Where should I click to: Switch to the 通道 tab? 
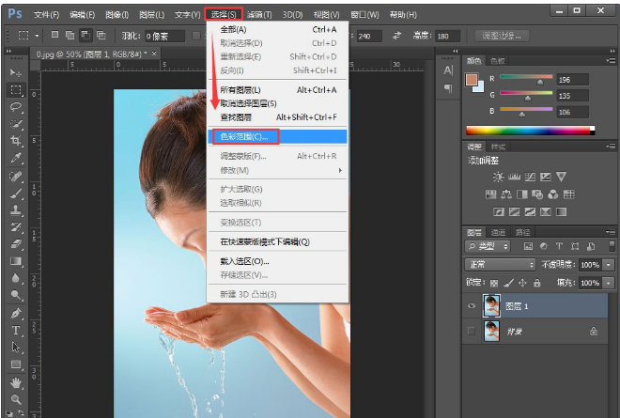pos(499,231)
